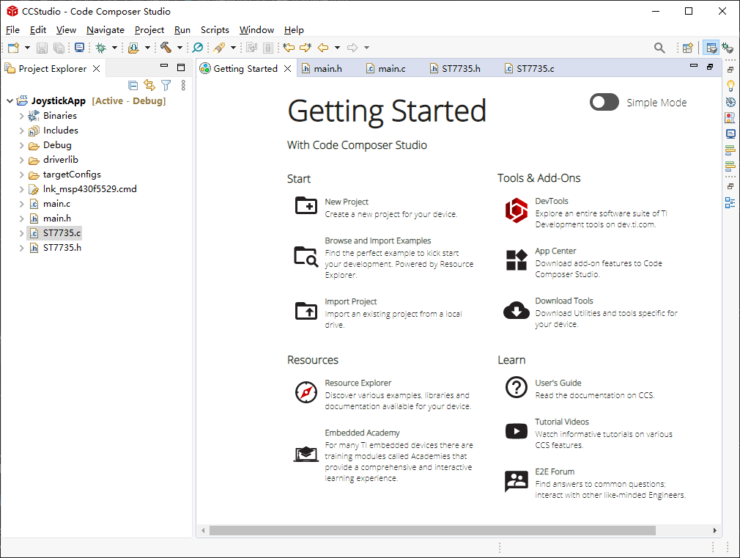The image size is (740, 558).
Task: Open the Back history dropdown arrow
Action: [337, 48]
